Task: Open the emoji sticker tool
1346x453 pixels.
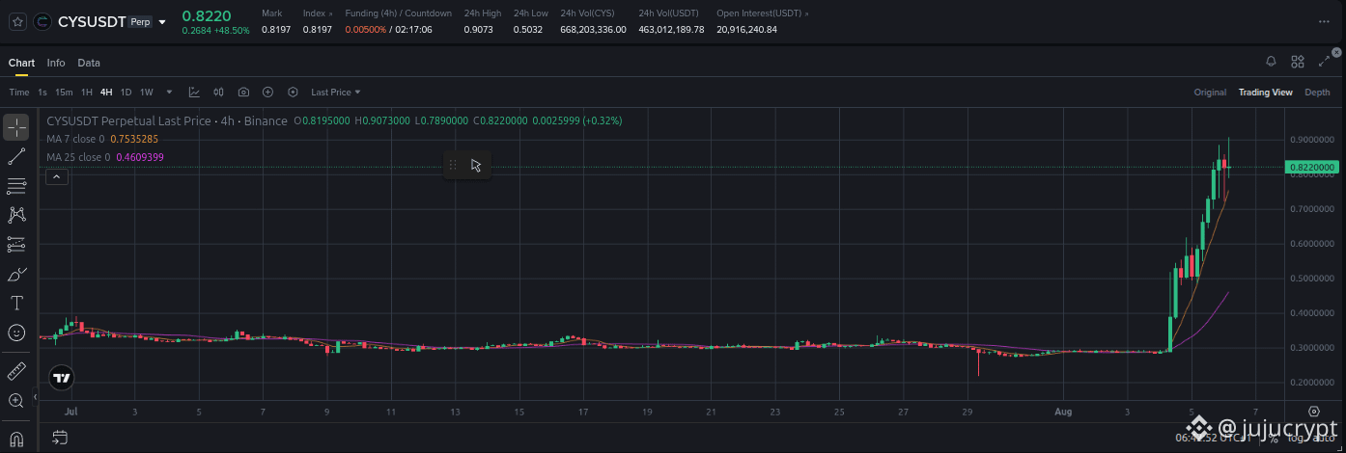Action: click(16, 333)
